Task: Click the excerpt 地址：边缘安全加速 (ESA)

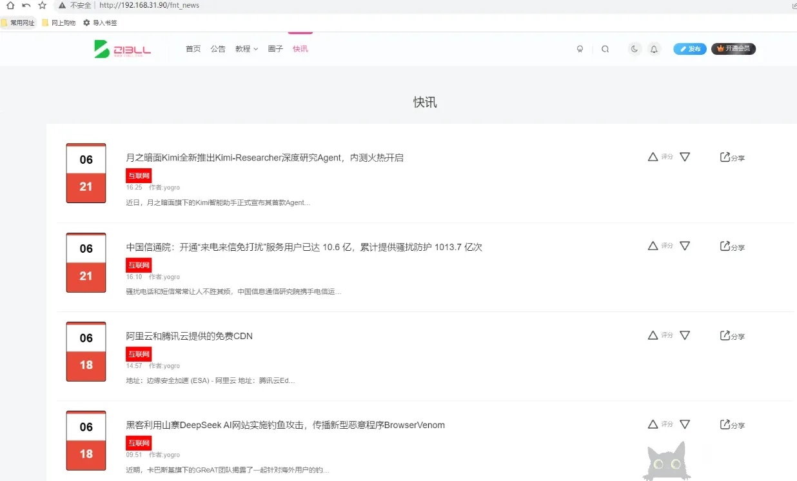Action: tap(210, 380)
